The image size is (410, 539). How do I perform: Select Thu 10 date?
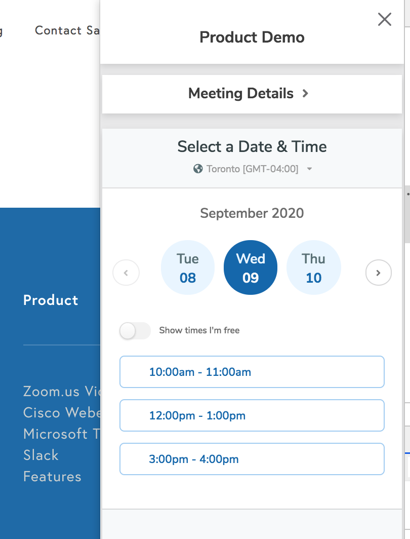(314, 267)
